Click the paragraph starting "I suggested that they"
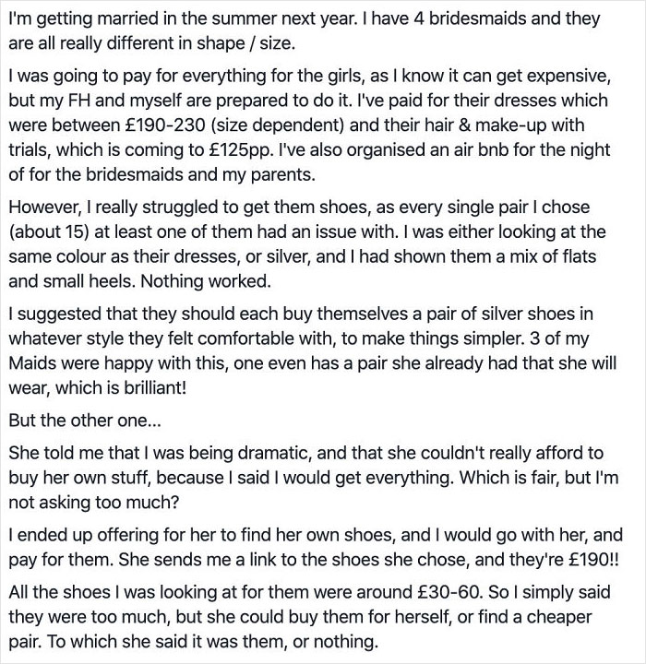646x664 pixels. [314, 350]
